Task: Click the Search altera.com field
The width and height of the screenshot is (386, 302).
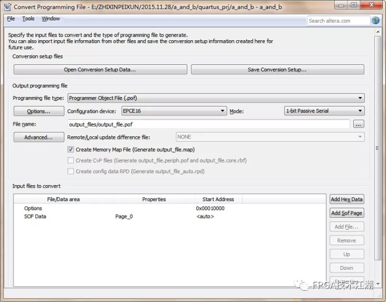Action: click(x=338, y=21)
